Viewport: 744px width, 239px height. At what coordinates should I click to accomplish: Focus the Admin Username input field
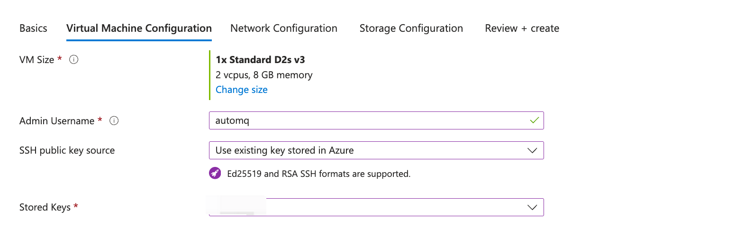[370, 120]
